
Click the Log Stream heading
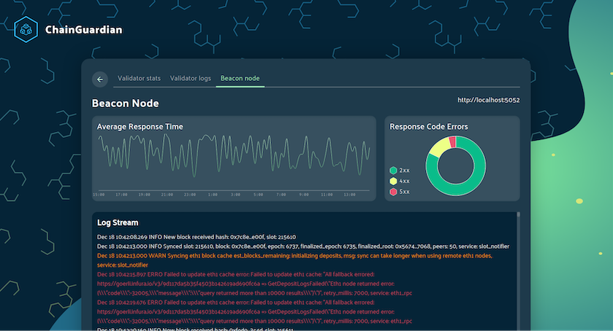118,222
